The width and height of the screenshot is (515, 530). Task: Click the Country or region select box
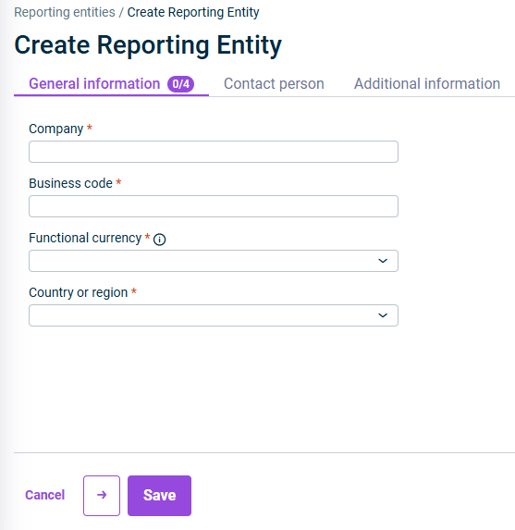214,315
